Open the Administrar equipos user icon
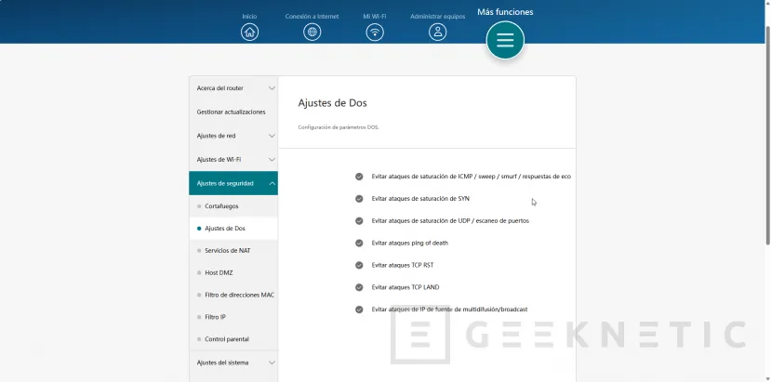The width and height of the screenshot is (771, 382). tap(437, 32)
